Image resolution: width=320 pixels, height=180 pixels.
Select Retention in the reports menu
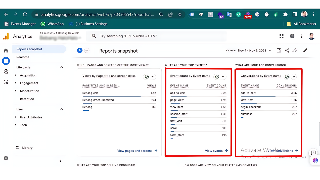pyautogui.click(x=27, y=99)
